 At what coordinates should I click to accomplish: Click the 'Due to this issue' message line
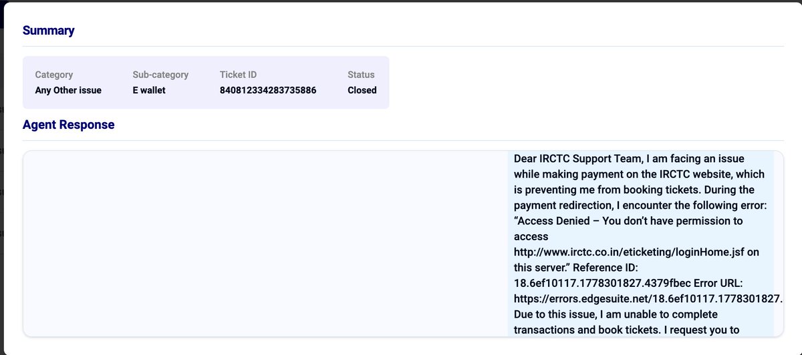pos(616,314)
